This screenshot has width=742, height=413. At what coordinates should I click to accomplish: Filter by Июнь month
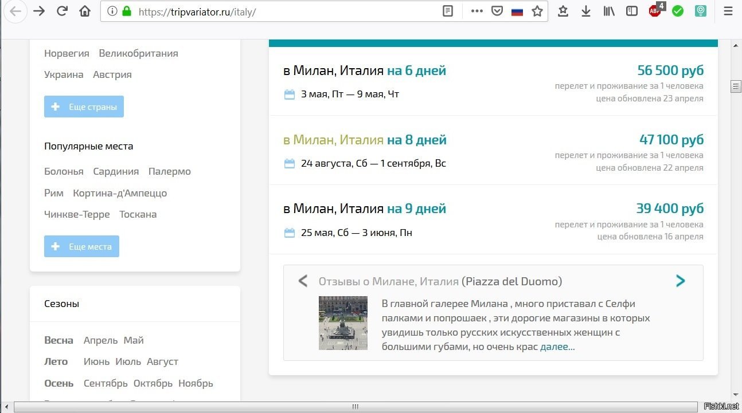coord(96,361)
